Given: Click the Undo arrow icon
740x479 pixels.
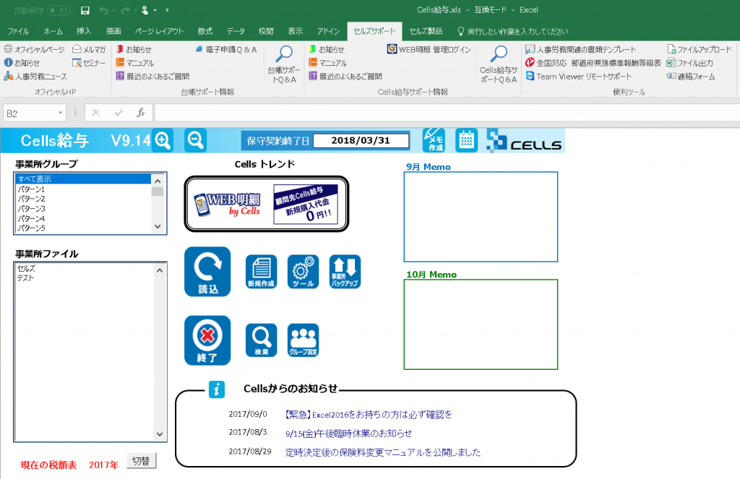Looking at the screenshot, I should 104,10.
